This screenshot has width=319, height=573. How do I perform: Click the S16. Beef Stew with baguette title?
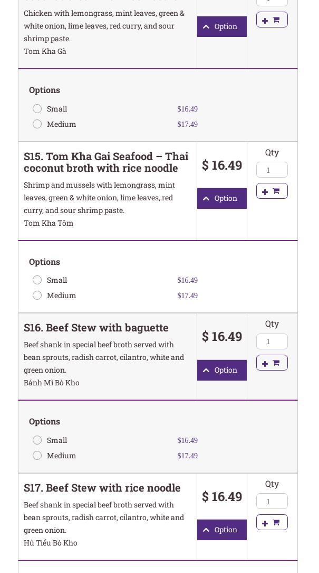coord(96,328)
